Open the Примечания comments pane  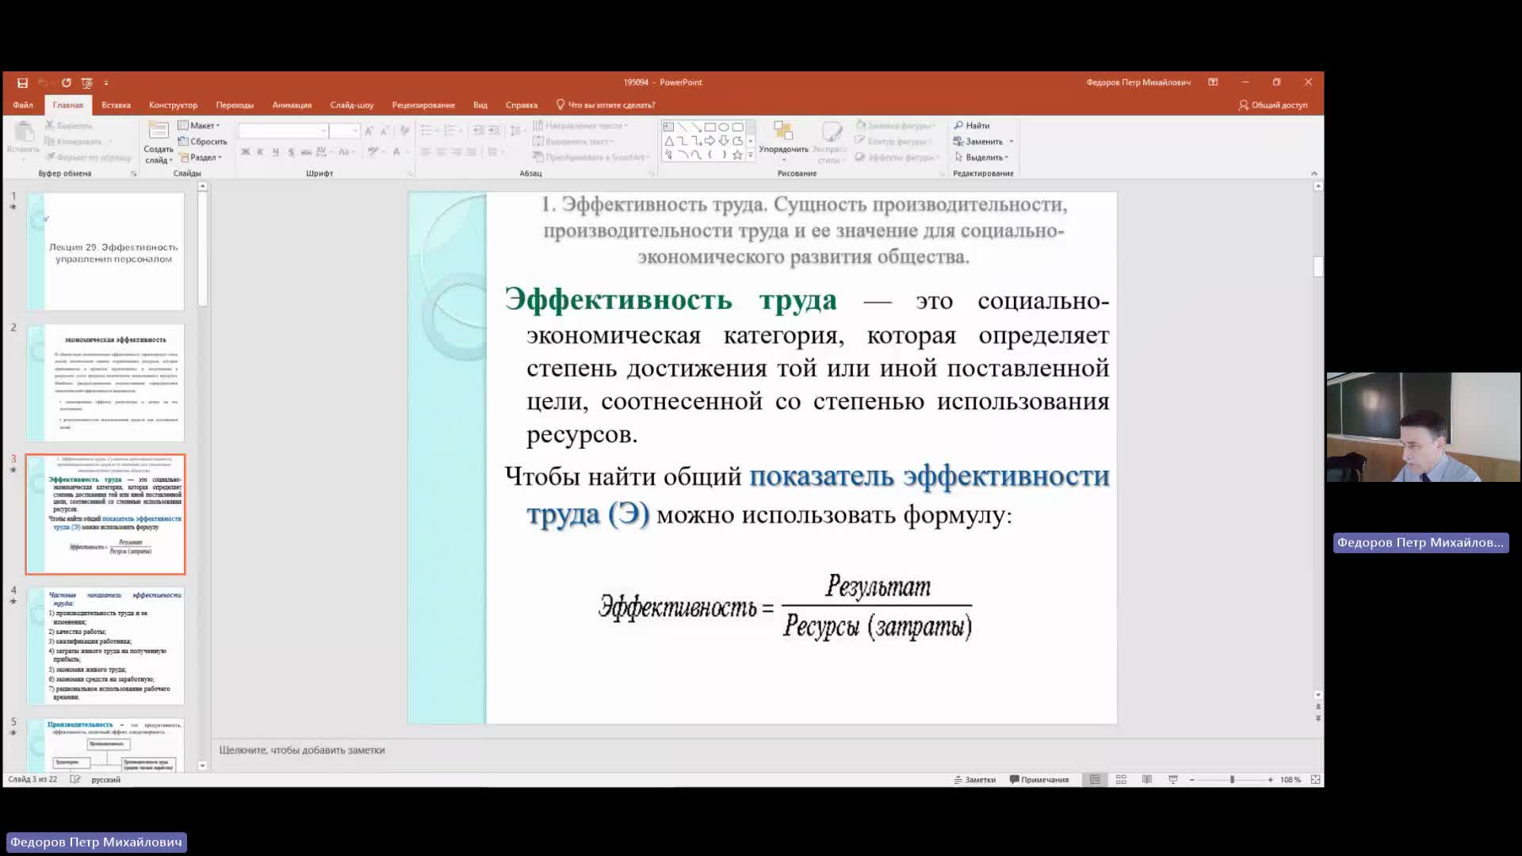pos(1039,780)
